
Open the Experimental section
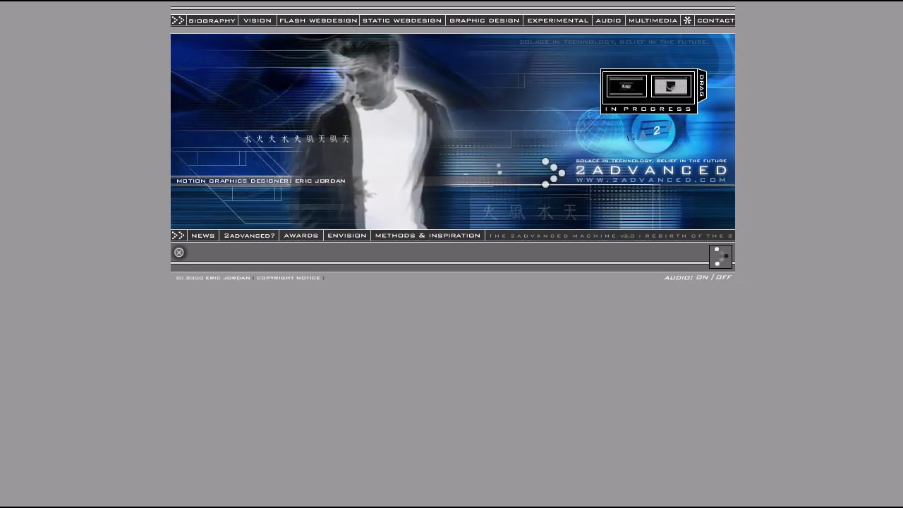(557, 20)
